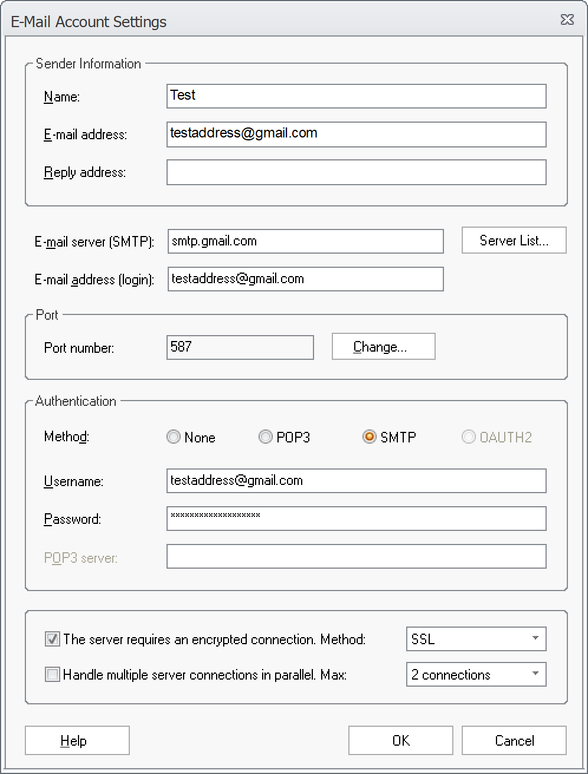The image size is (588, 774).
Task: Click the Change button to modify port
Action: (x=383, y=347)
